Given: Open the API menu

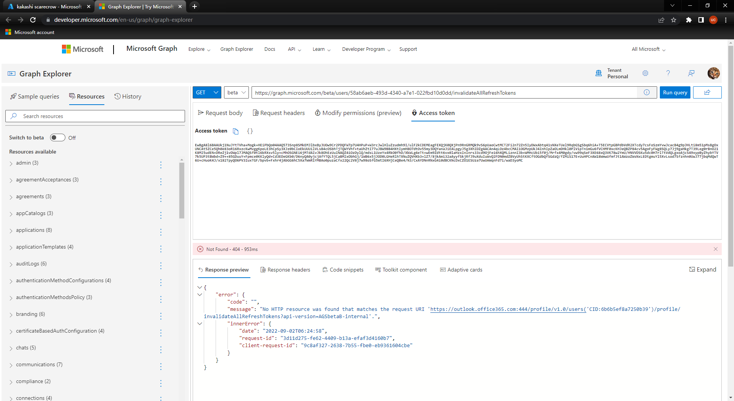Looking at the screenshot, I should coord(294,49).
